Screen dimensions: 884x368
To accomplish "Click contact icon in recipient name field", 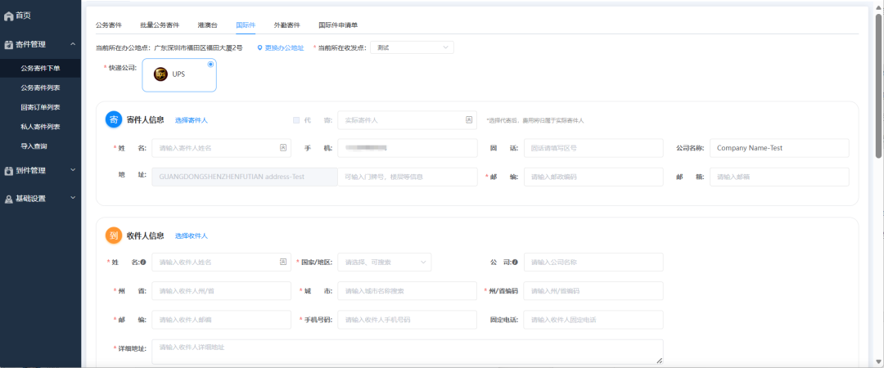I will (283, 262).
